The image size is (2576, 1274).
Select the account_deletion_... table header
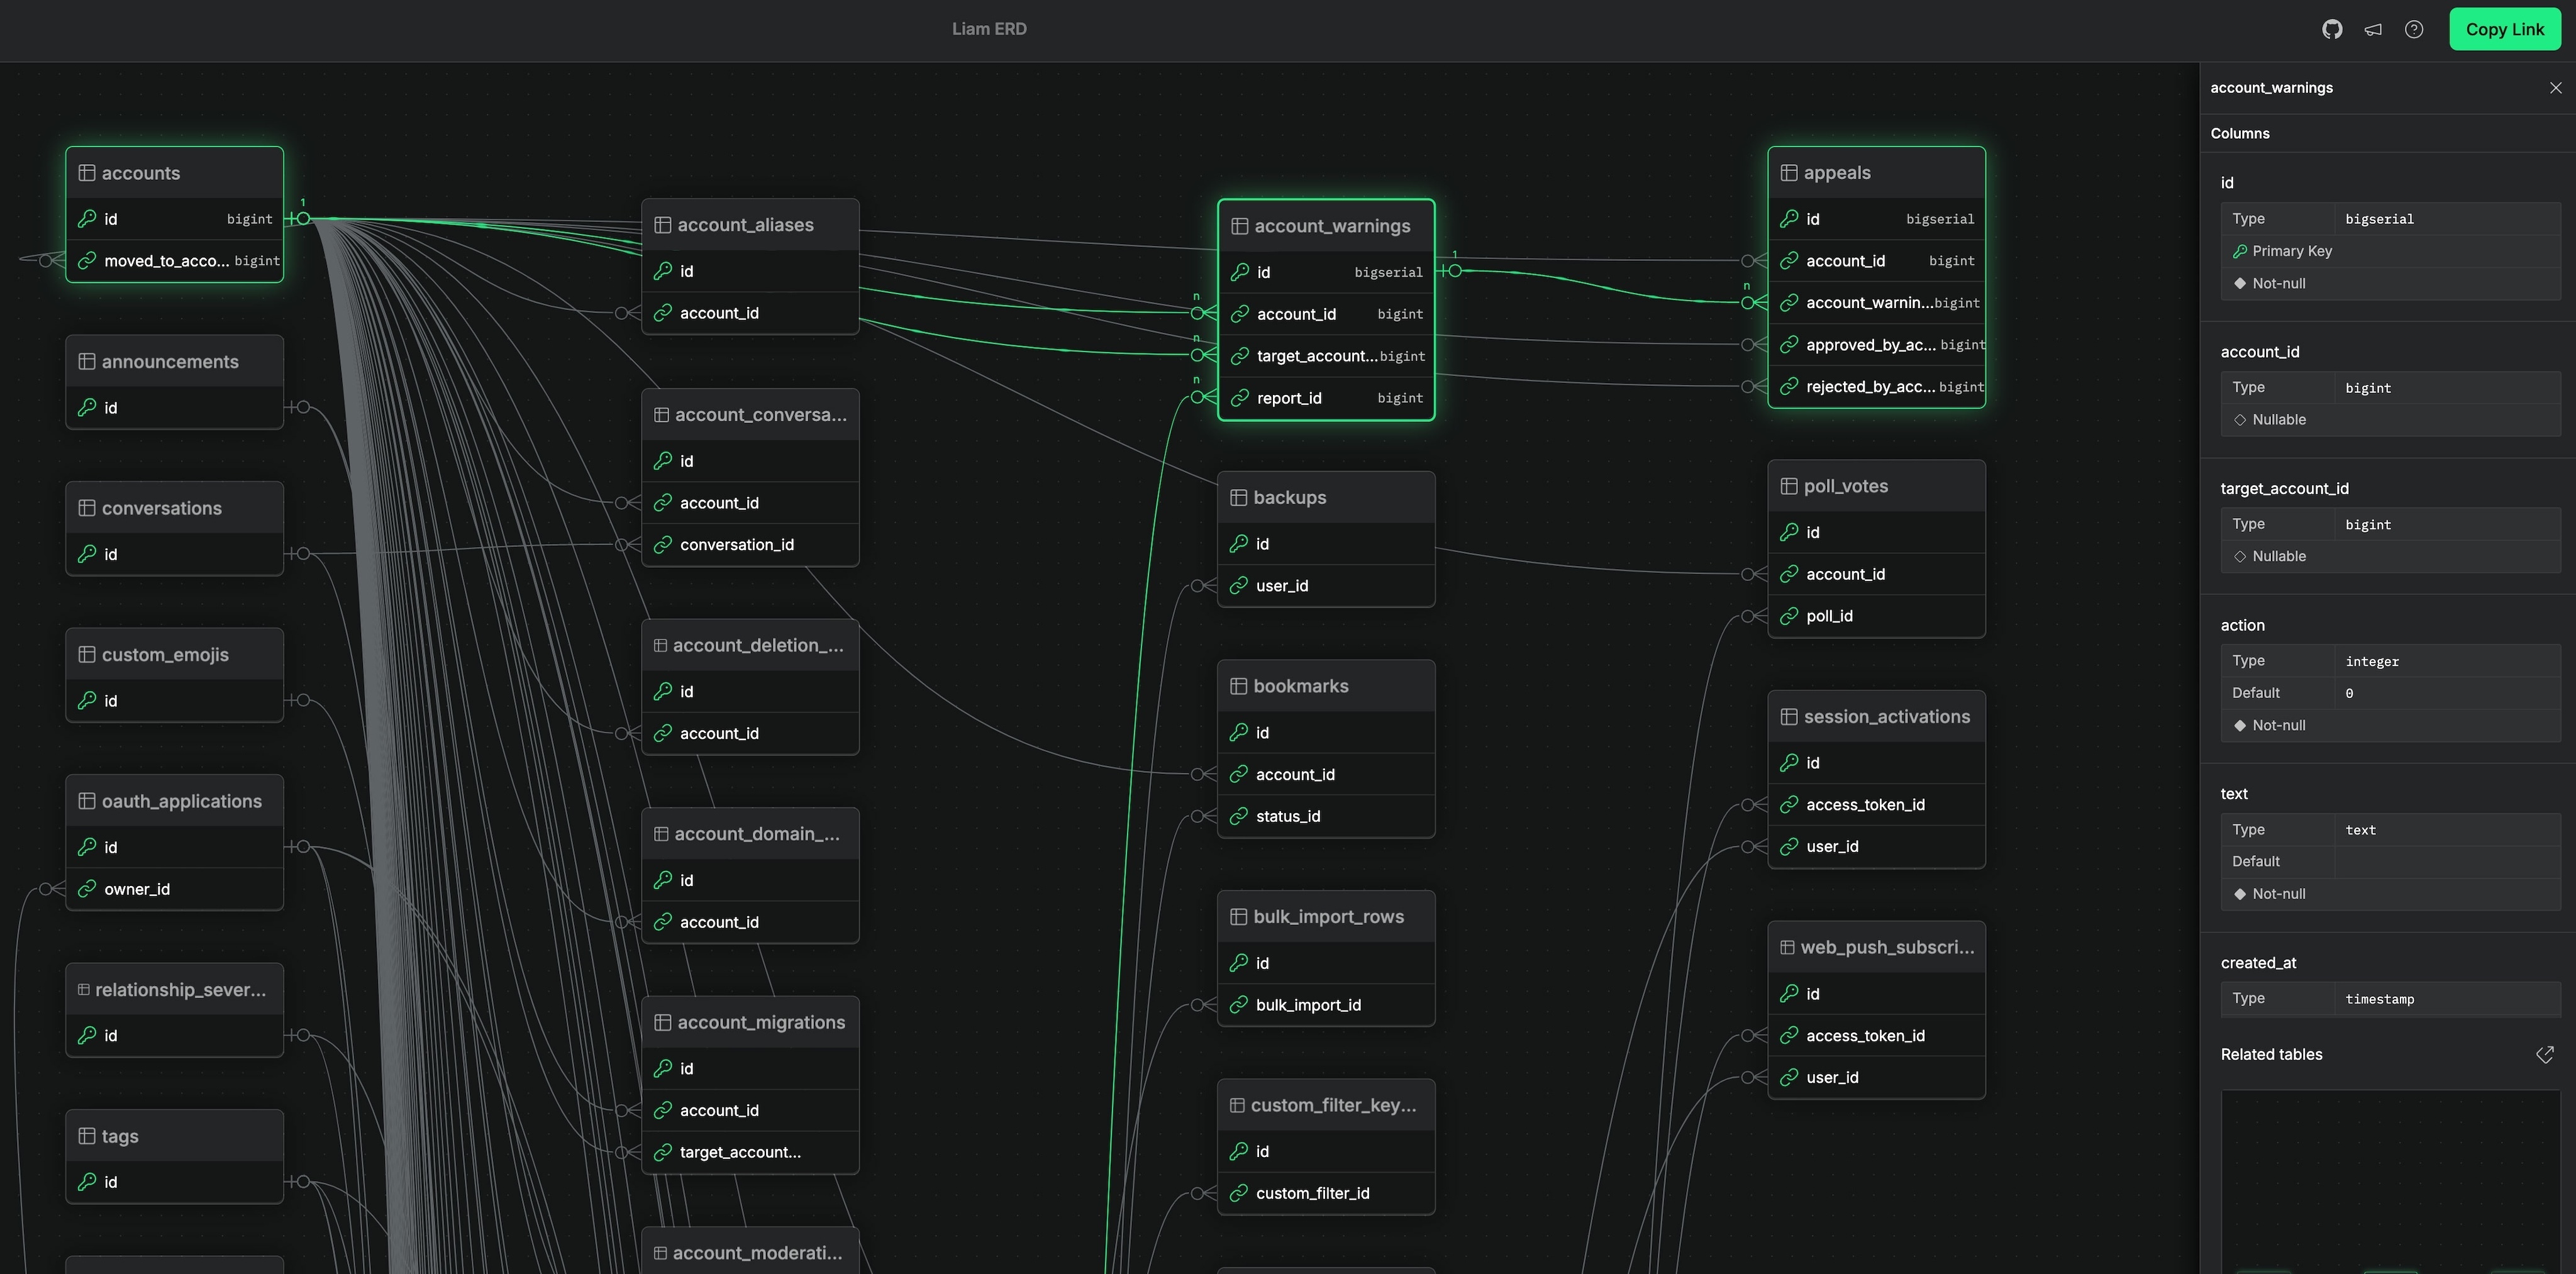pyautogui.click(x=750, y=645)
